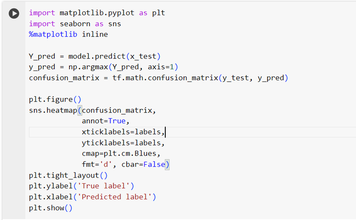Viewport: 356px width, 220px height.
Task: Click the 'sns.heatmap' call
Action: [x=53, y=111]
